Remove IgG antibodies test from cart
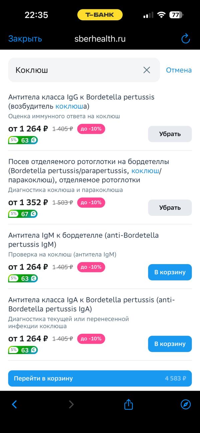The height and width of the screenshot is (433, 200). pos(170,134)
